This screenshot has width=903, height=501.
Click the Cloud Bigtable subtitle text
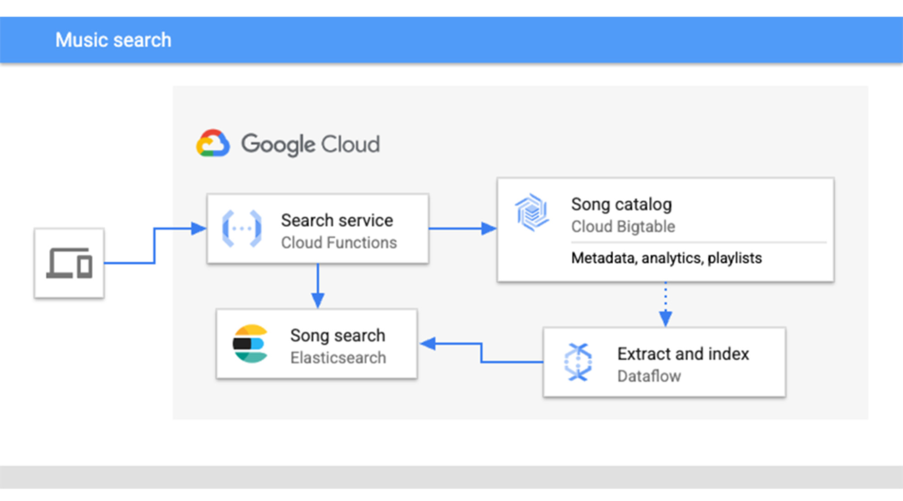coord(623,227)
